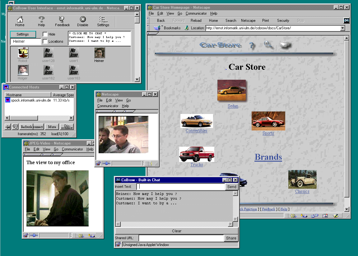The image size is (358, 256).
Task: Select the user1 No Icon avatar
Action: pos(74,53)
